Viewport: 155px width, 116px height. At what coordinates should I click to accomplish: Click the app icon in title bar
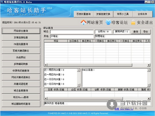[x=2, y=2]
